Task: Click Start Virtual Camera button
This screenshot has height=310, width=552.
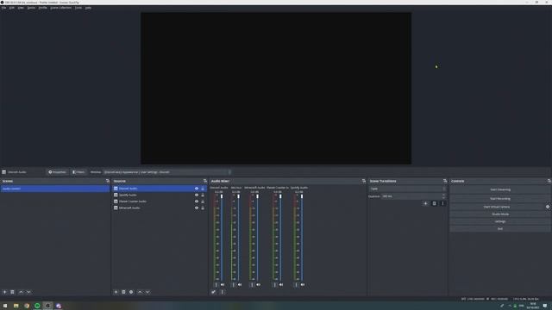Action: (497, 207)
